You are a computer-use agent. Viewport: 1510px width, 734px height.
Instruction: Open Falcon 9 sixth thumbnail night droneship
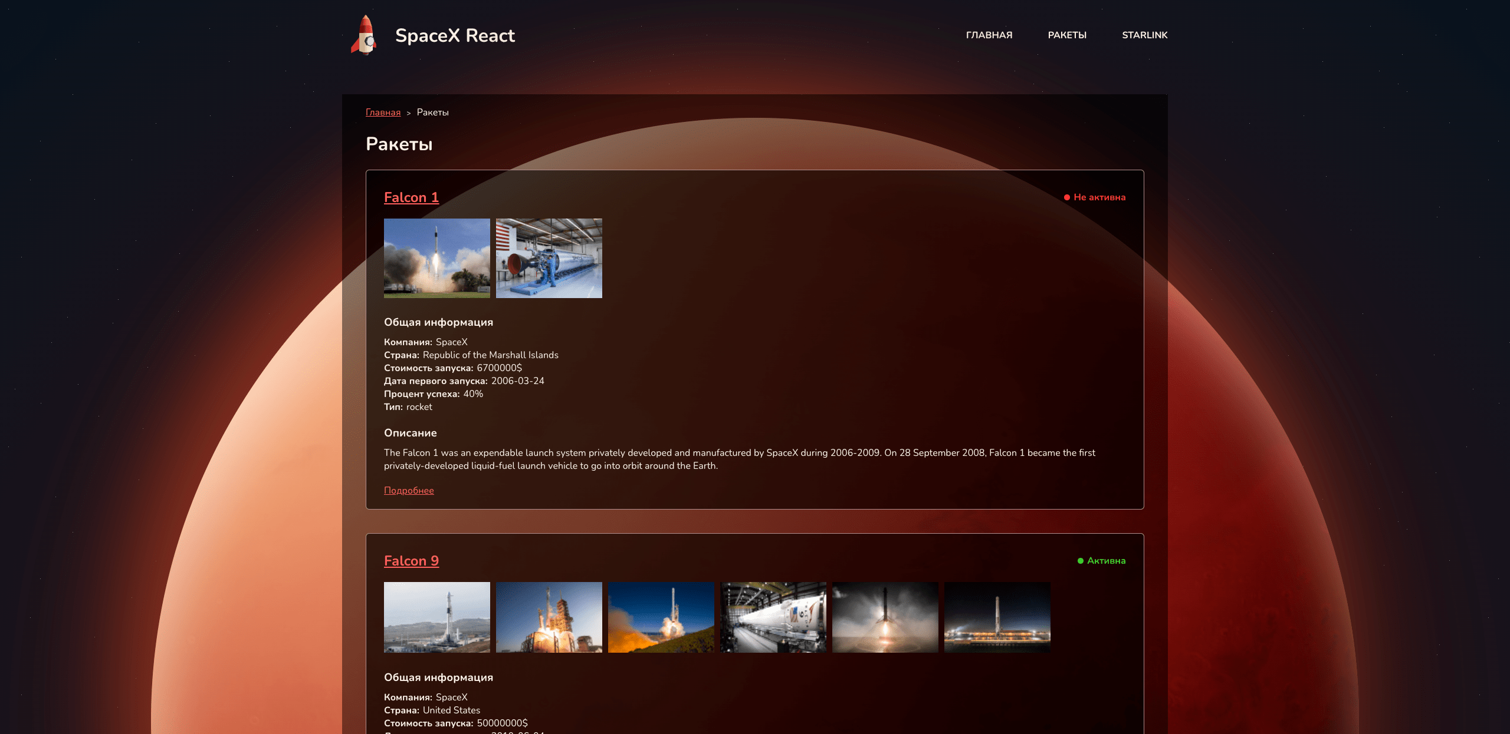pyautogui.click(x=997, y=617)
